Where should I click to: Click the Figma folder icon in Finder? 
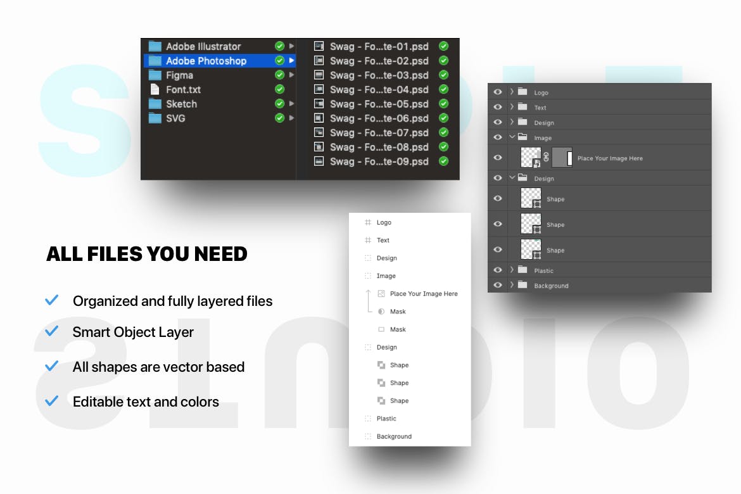[x=155, y=75]
